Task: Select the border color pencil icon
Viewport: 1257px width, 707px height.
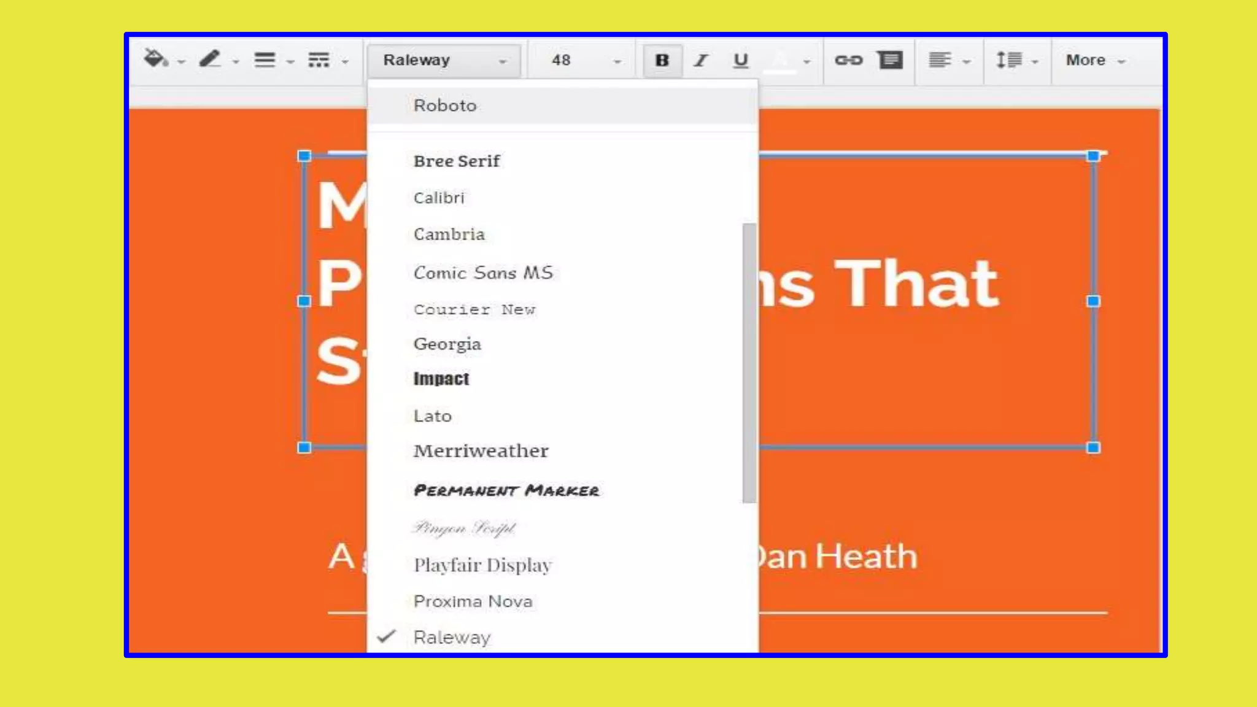Action: (x=210, y=60)
